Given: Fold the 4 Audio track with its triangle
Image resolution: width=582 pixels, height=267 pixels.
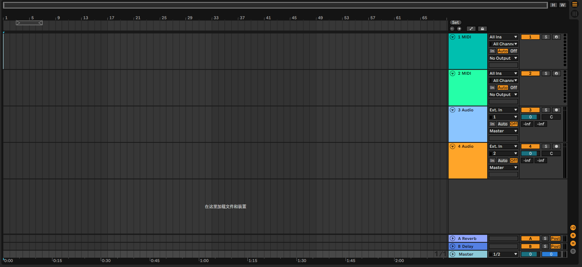Looking at the screenshot, I should (453, 147).
